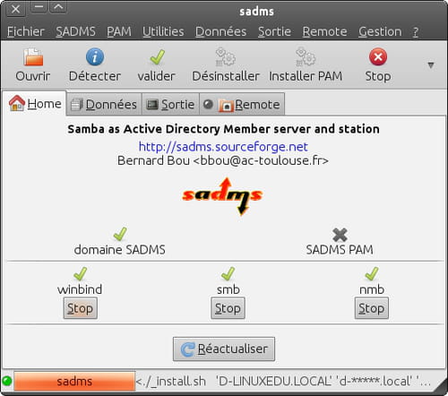The height and width of the screenshot is (396, 448).
Task: Open a file with the Ouvrir toolbar icon
Action: point(33,56)
